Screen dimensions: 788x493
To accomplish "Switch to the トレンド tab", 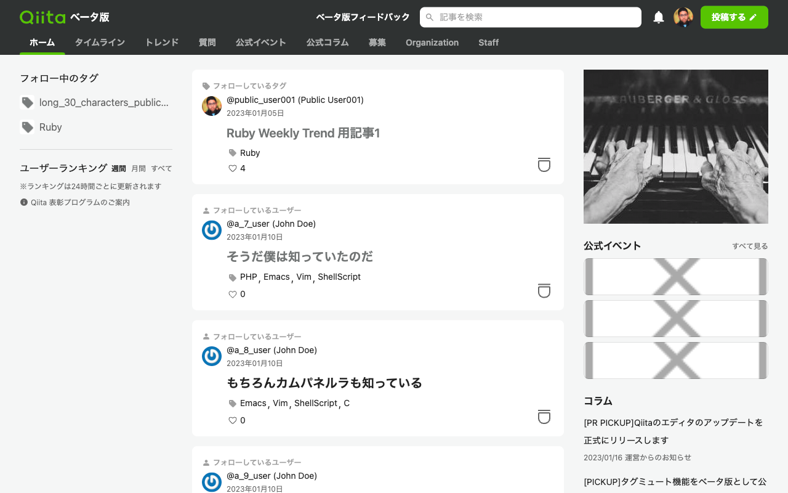I will [161, 43].
